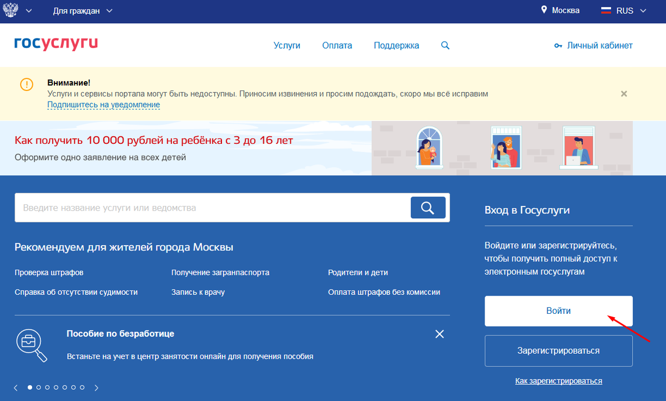The image size is (666, 401).
Task: Click "Встаньте на учет в центр занятости" text
Action: [x=190, y=357]
